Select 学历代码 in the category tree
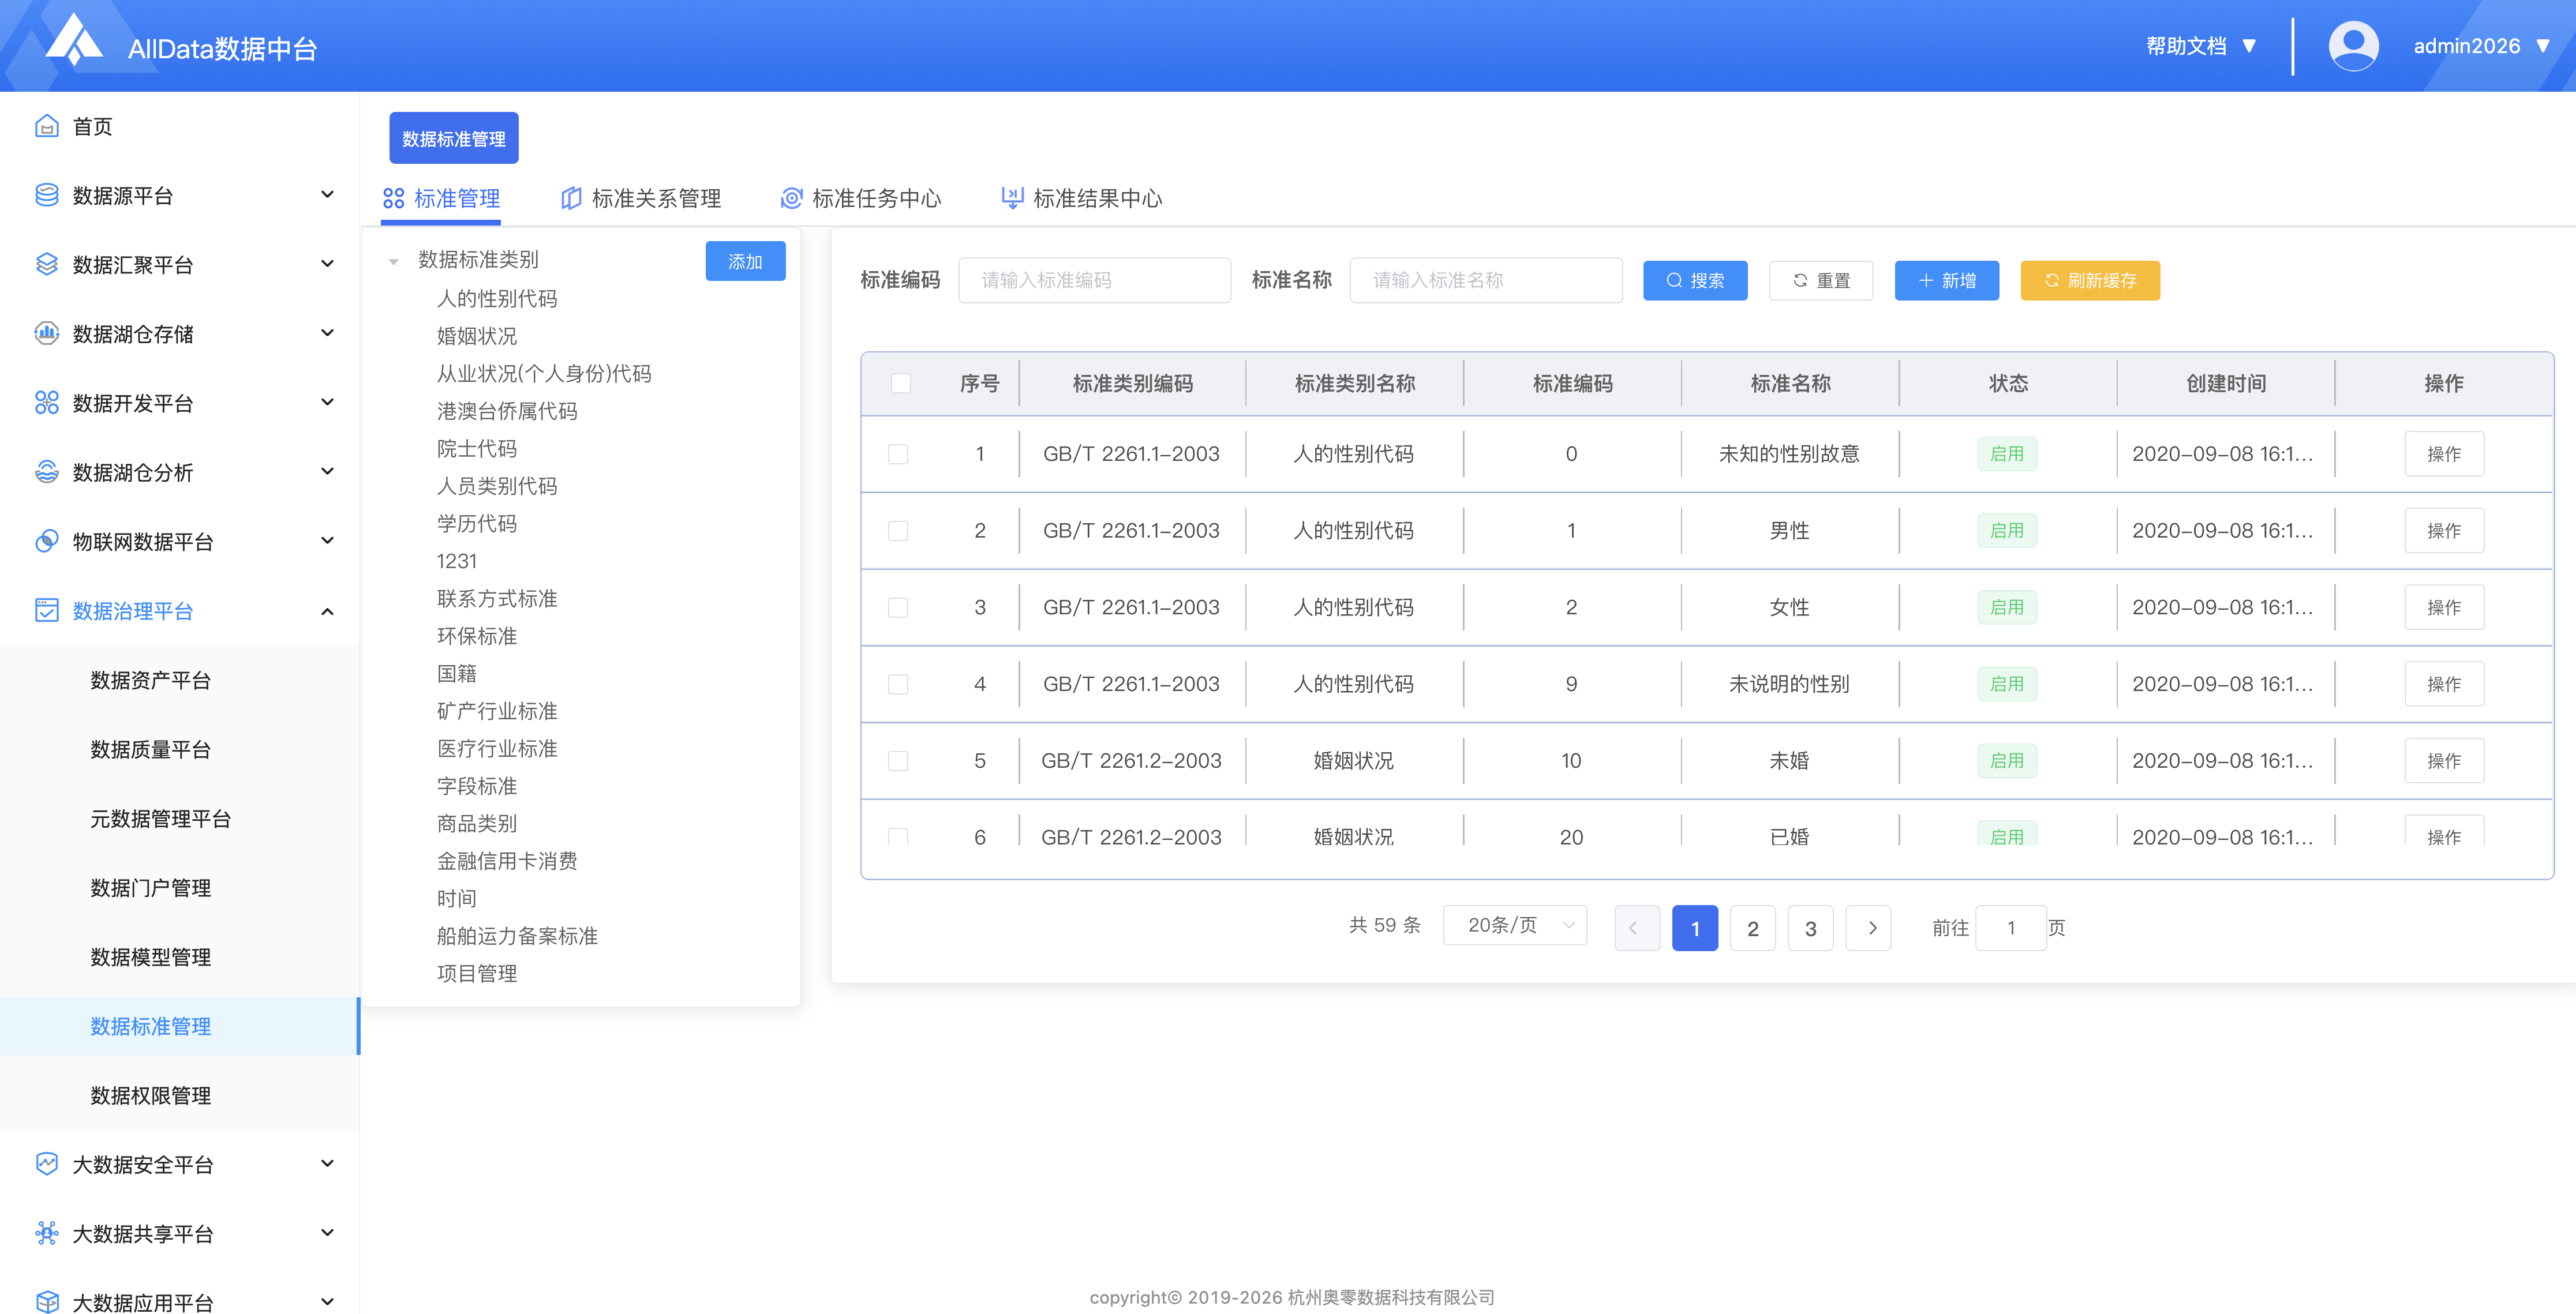Viewport: 2576px width, 1314px height. [476, 524]
